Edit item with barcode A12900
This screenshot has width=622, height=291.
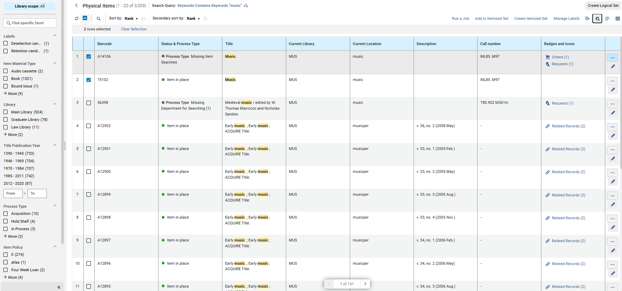[613, 181]
